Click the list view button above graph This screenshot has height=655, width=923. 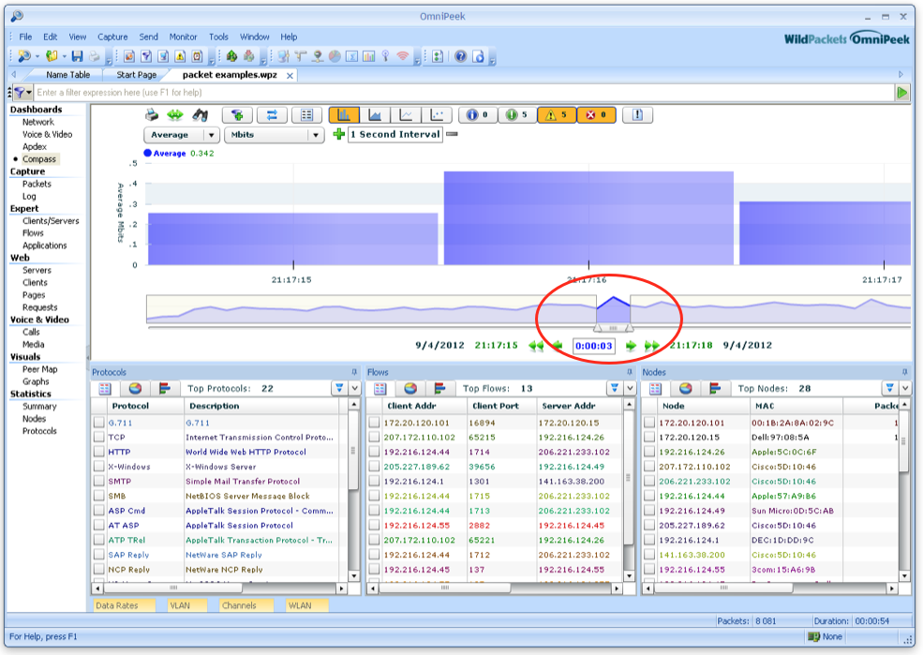[x=306, y=114]
